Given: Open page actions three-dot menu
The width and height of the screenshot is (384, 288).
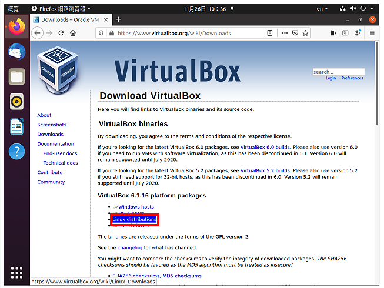Looking at the screenshot, I should point(285,33).
